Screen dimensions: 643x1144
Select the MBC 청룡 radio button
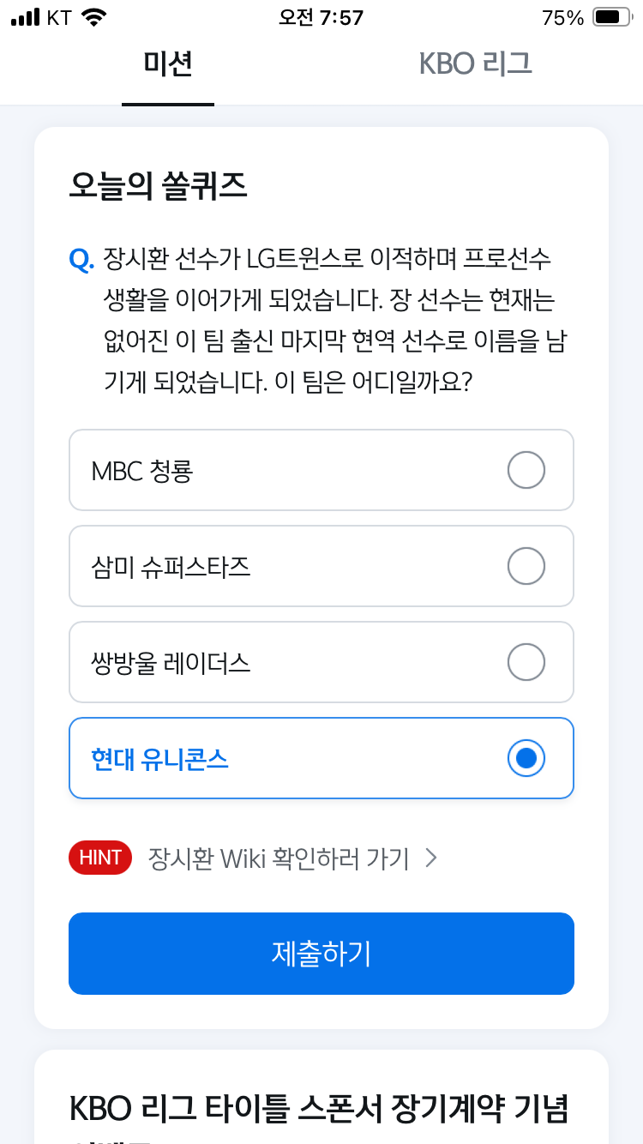(526, 470)
